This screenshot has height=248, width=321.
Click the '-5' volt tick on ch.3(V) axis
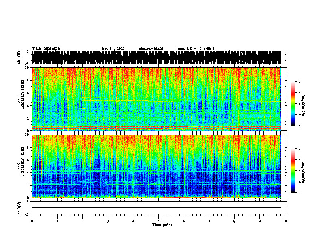[27, 214]
